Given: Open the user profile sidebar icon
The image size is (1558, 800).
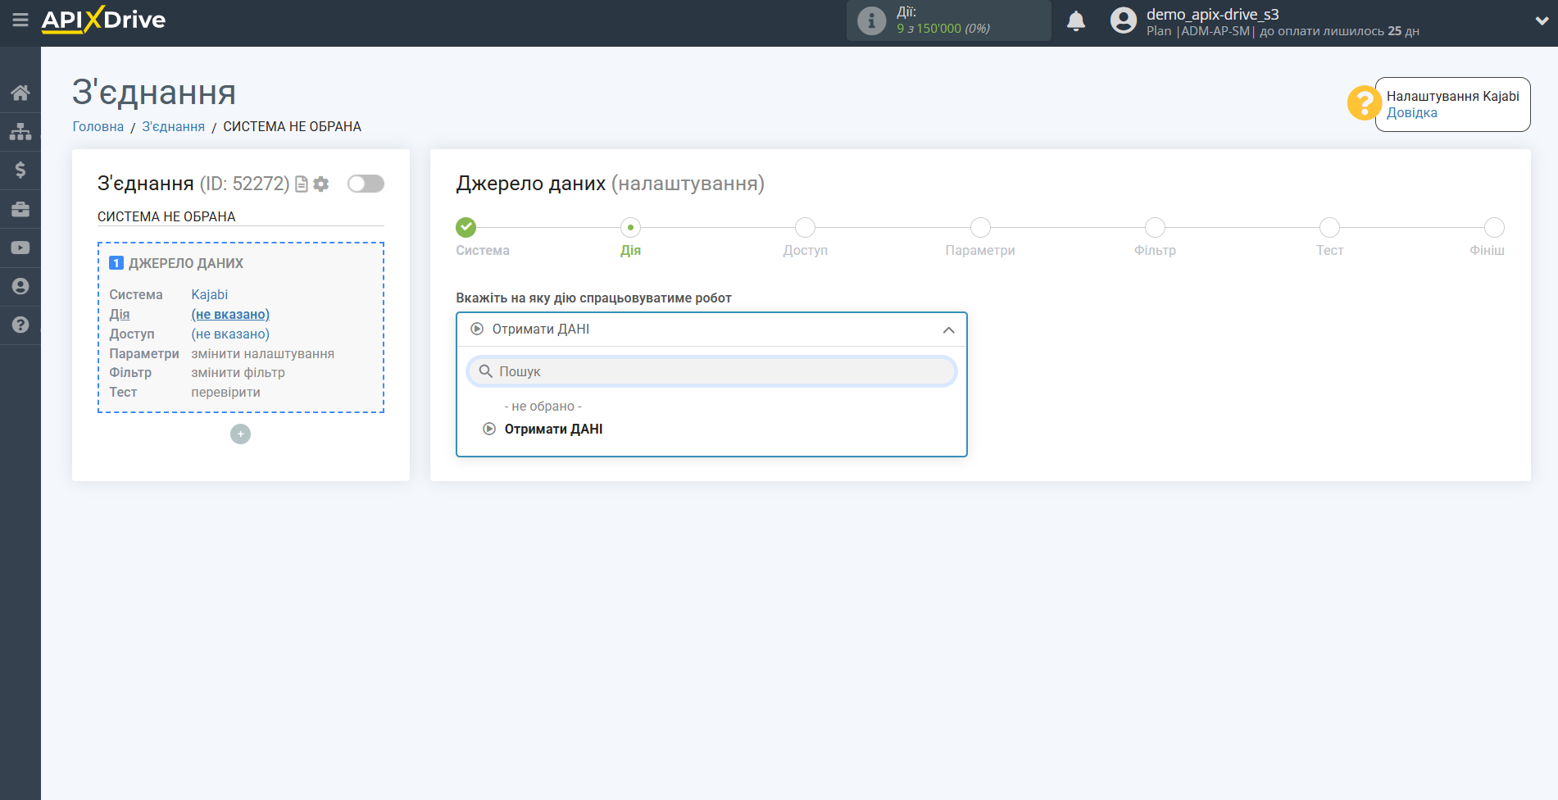Looking at the screenshot, I should coord(20,286).
